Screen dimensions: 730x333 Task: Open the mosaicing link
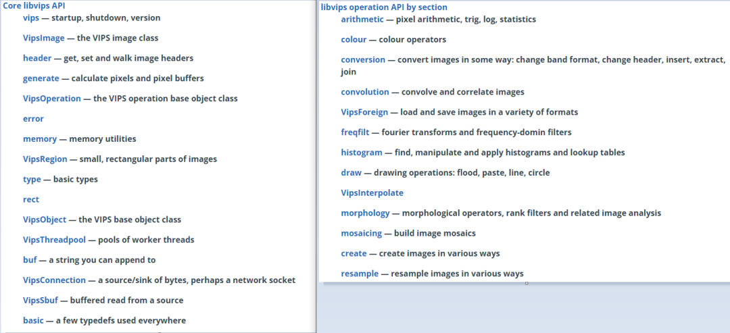click(361, 233)
